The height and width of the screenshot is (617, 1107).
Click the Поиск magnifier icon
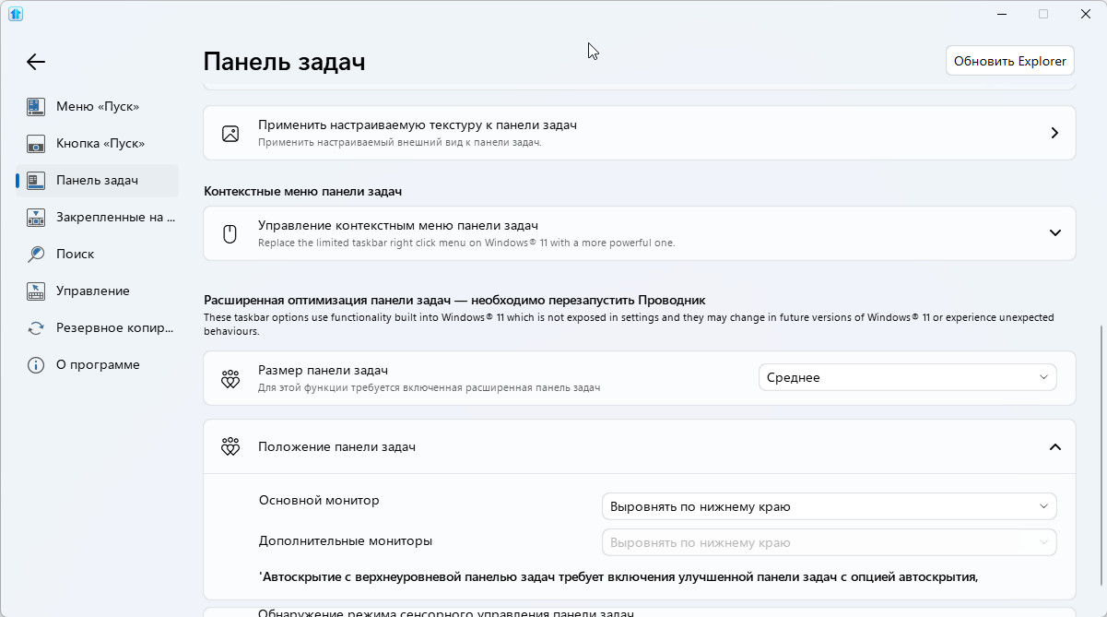point(36,254)
